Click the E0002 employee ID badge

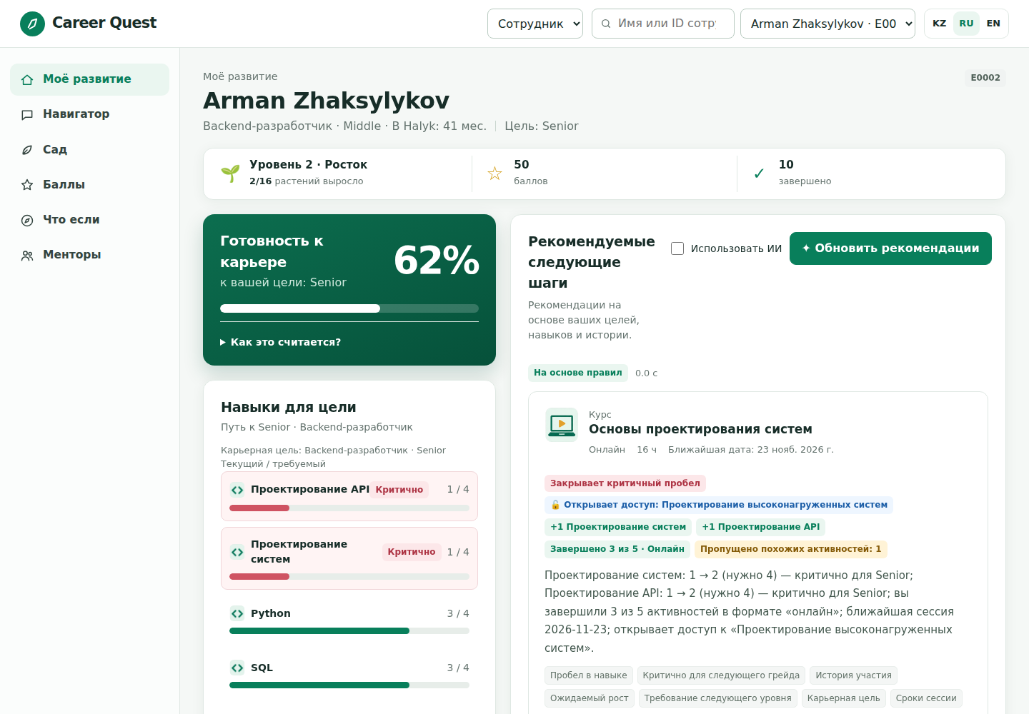click(x=985, y=78)
